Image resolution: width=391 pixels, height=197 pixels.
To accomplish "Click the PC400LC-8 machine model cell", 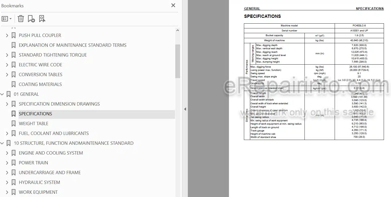I will pos(359,26).
